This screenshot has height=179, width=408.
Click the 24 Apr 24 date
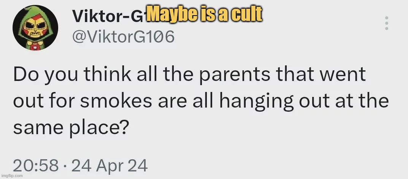pyautogui.click(x=110, y=166)
